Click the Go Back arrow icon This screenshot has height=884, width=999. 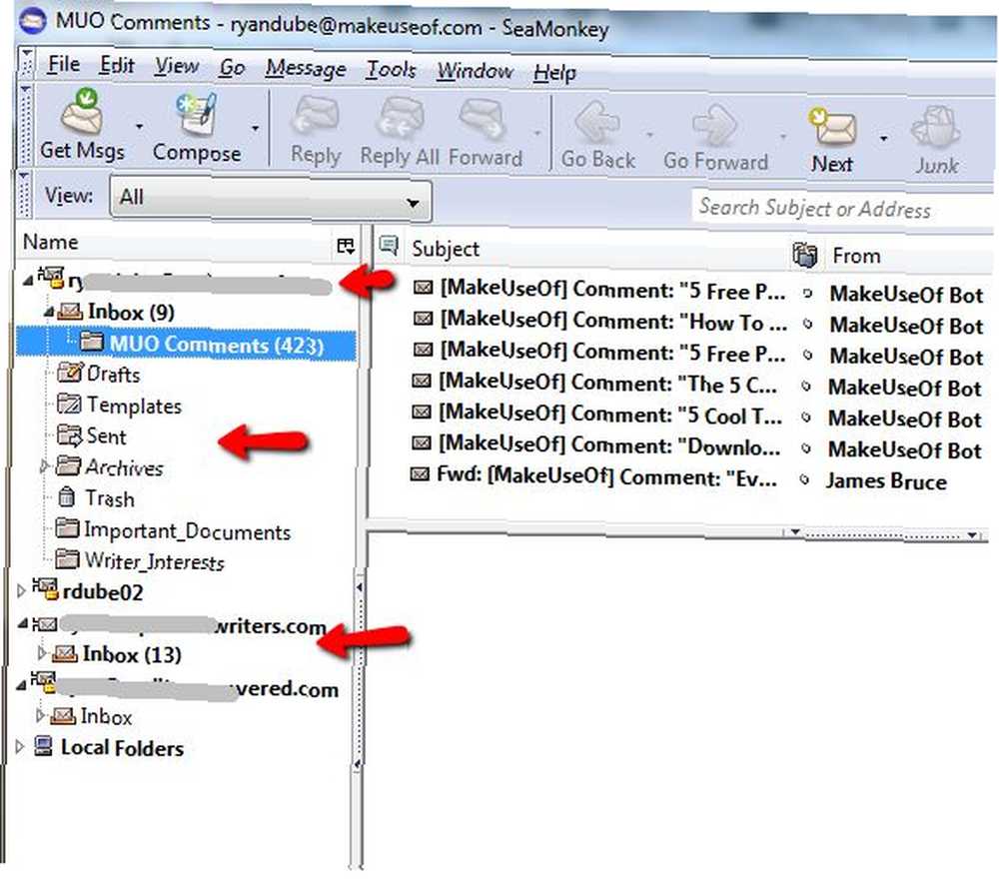pyautogui.click(x=597, y=122)
